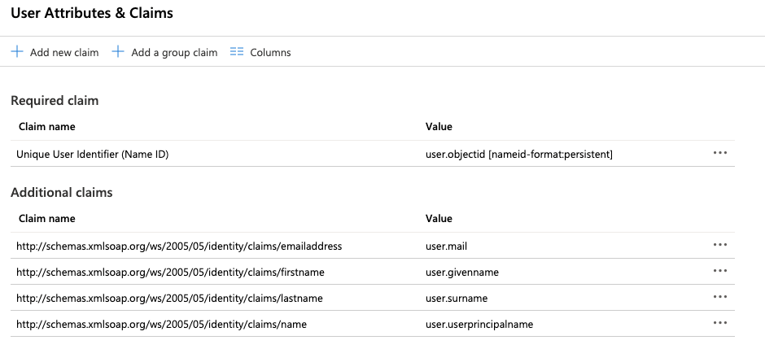
Task: Click the Columns list icon
Action: tap(237, 52)
